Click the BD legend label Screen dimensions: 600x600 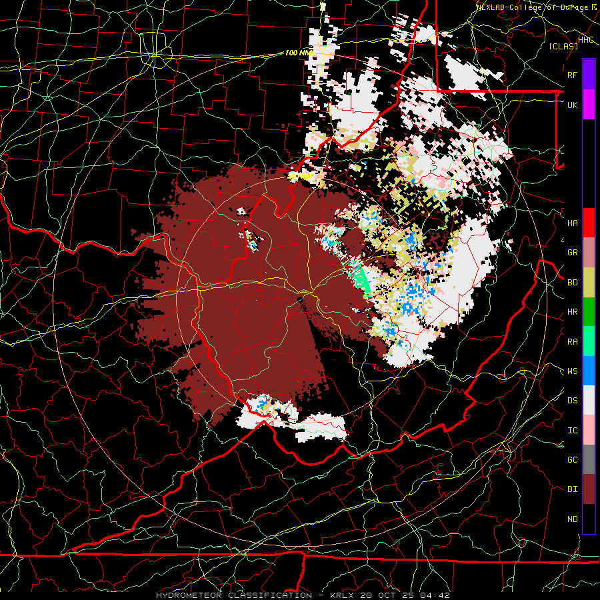(x=572, y=283)
